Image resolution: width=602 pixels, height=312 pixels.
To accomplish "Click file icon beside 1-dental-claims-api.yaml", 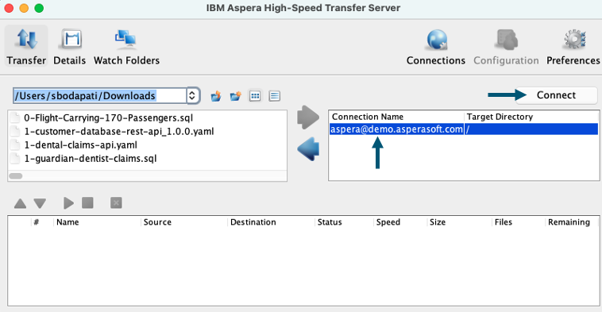I will [15, 145].
